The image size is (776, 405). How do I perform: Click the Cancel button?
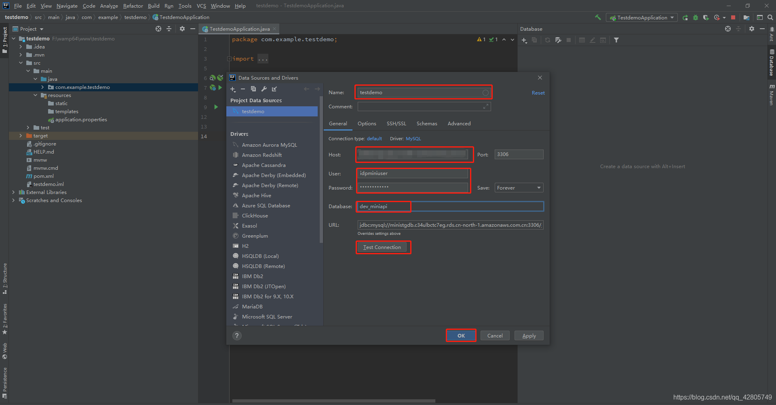(495, 335)
